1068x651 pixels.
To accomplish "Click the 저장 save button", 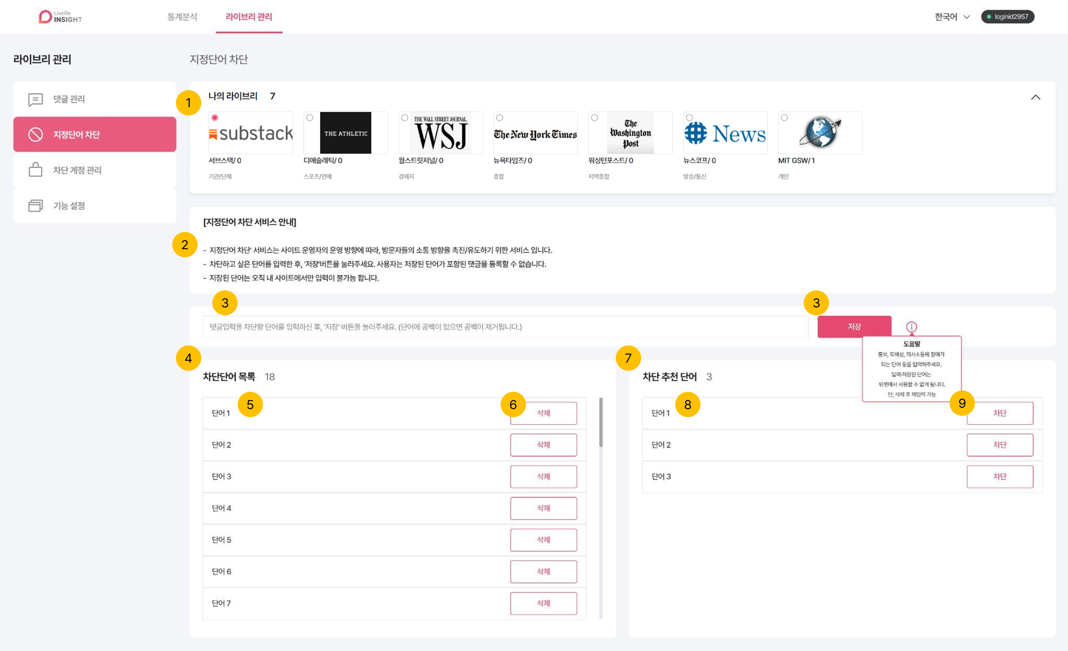I will (854, 327).
